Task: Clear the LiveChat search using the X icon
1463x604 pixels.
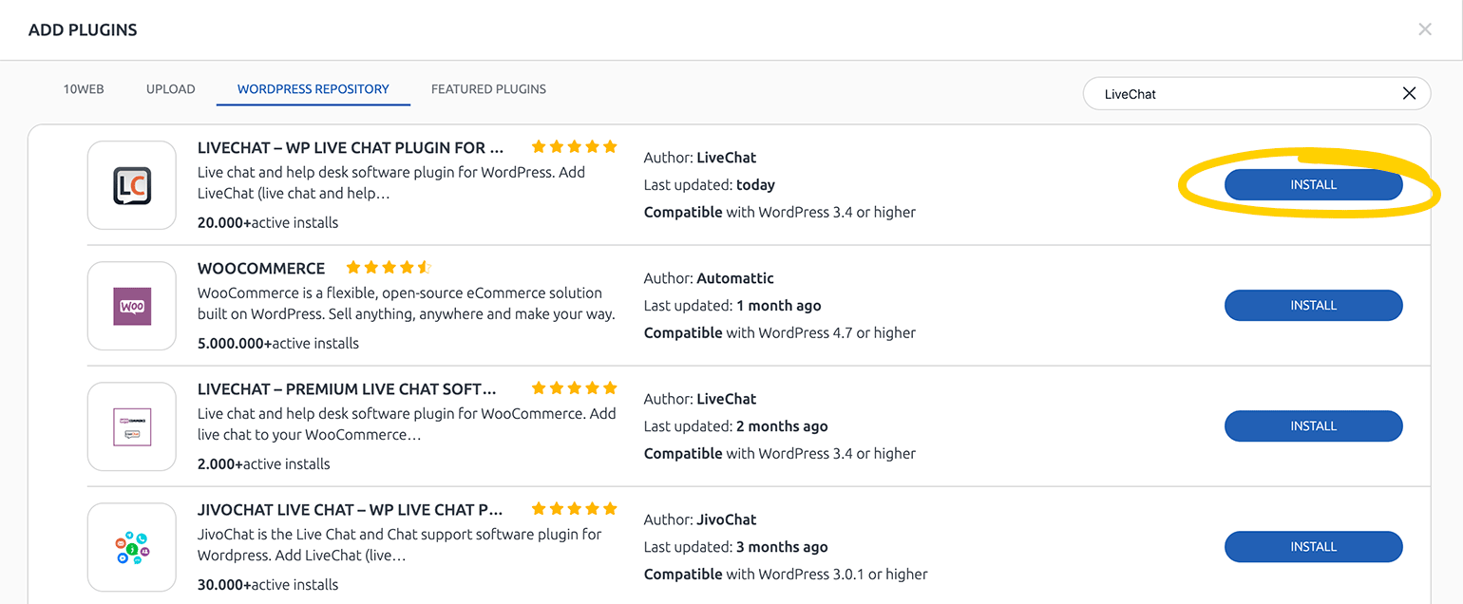Action: [1410, 92]
